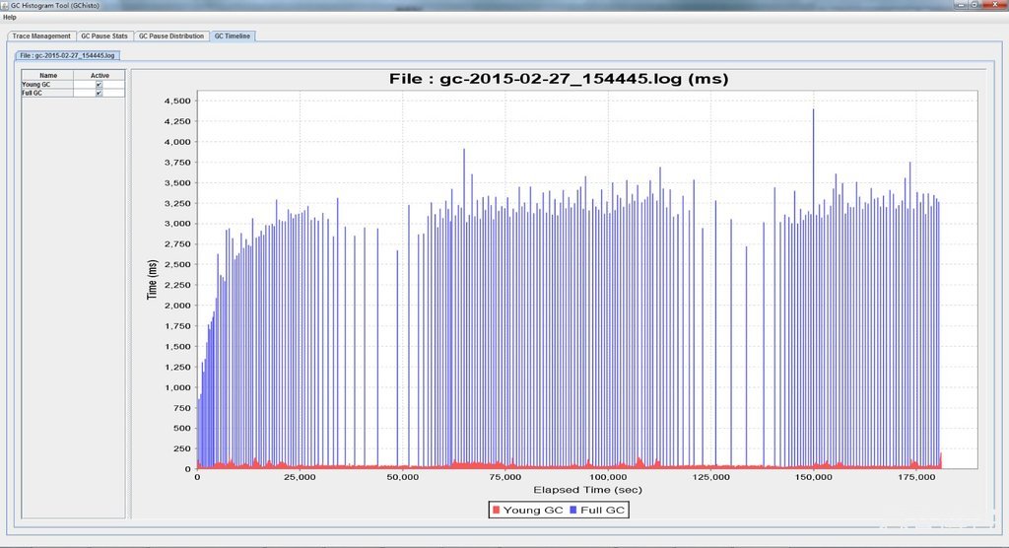Go to the GC Pause Distribution tab

click(171, 36)
